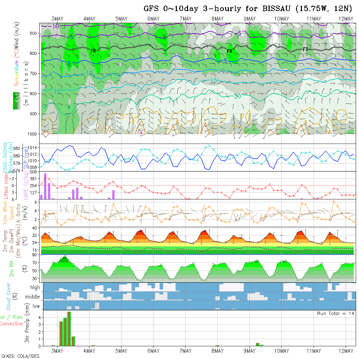This screenshot has width=359, height=359.
Task: Click the 70 tick on 2m RH axis
Action: [34, 263]
